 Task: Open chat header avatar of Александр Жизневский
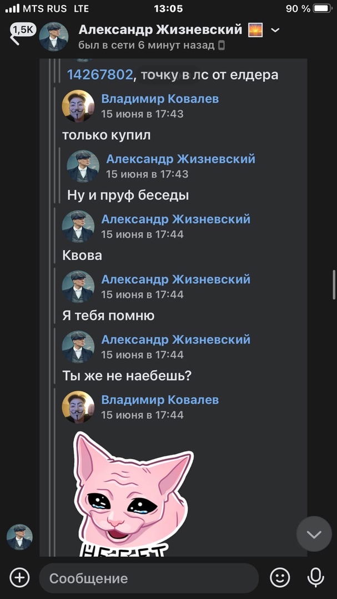click(53, 37)
